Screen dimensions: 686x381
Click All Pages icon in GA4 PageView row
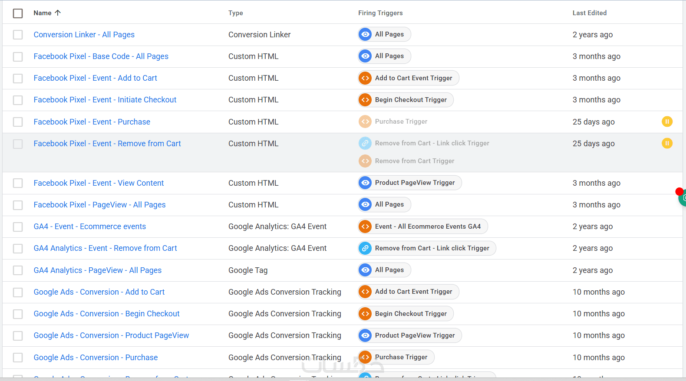click(x=366, y=270)
